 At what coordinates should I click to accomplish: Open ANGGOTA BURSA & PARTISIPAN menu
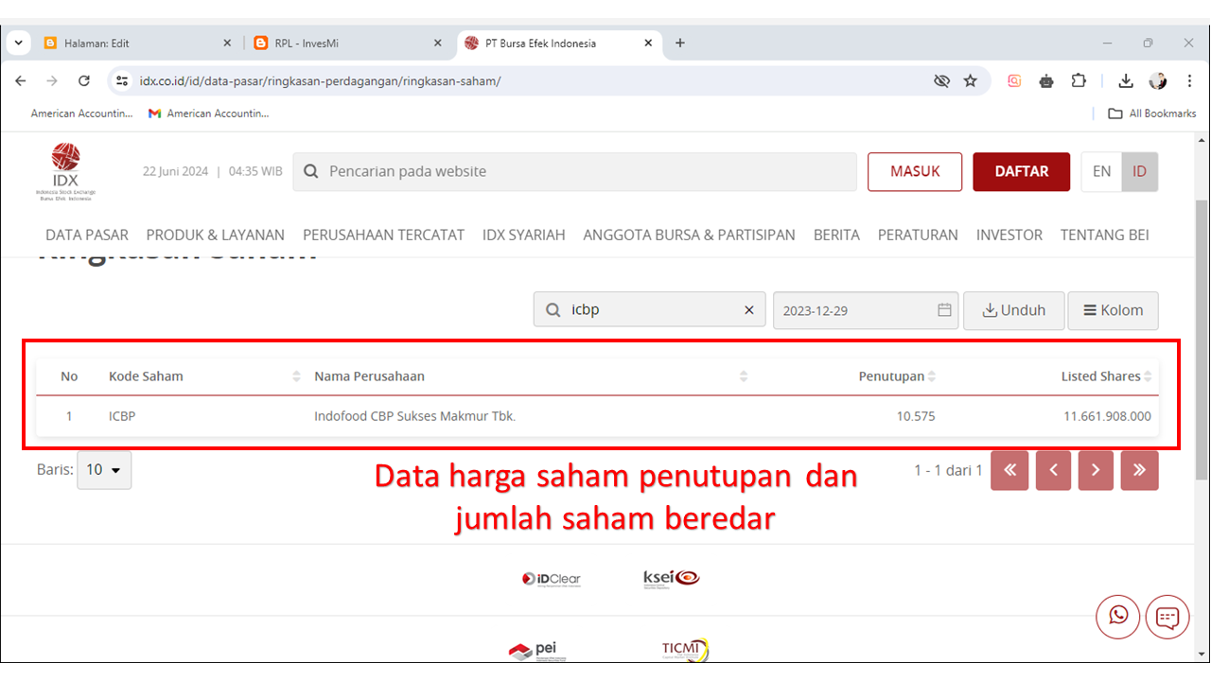(x=689, y=235)
